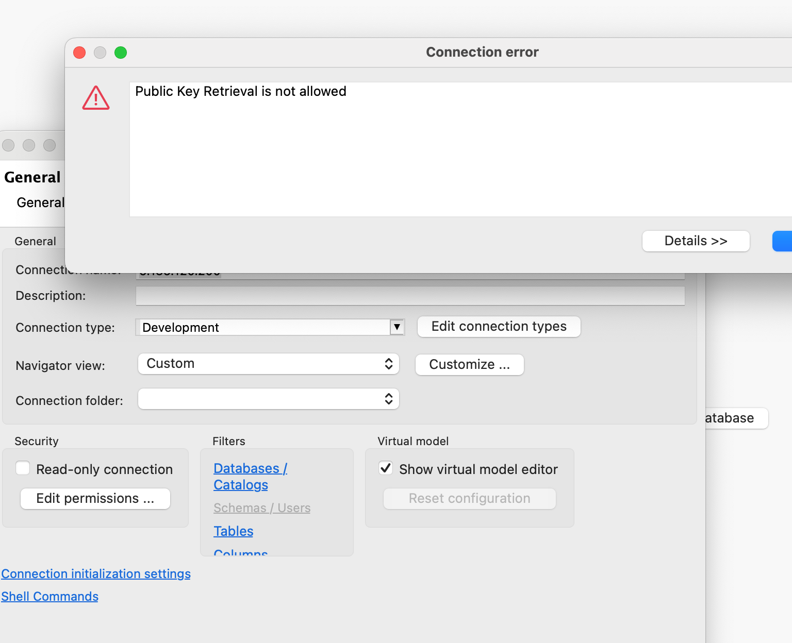Open the Shell Commands link
The height and width of the screenshot is (643, 792).
(x=49, y=597)
